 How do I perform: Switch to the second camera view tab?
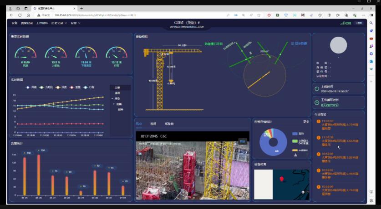pyautogui.click(x=153, y=123)
